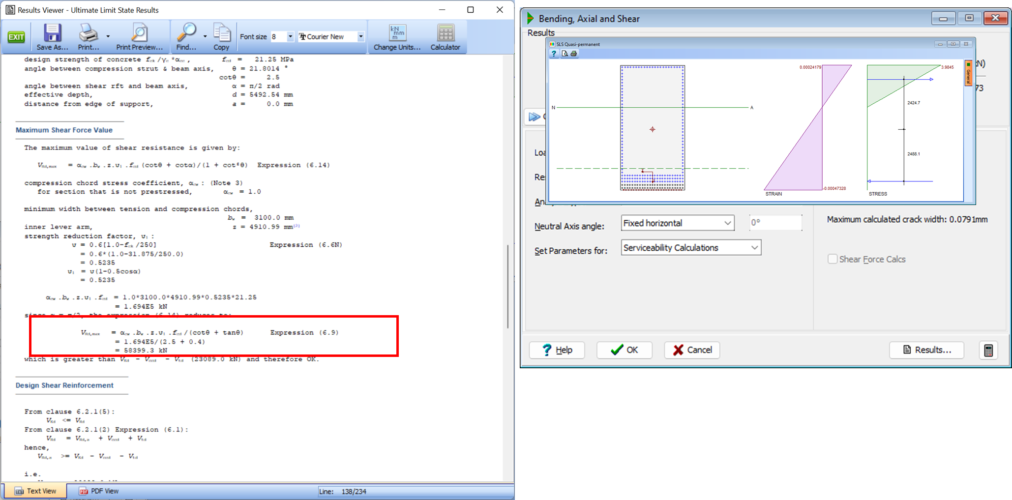
Task: Open Change Units from the toolbar
Action: (396, 34)
